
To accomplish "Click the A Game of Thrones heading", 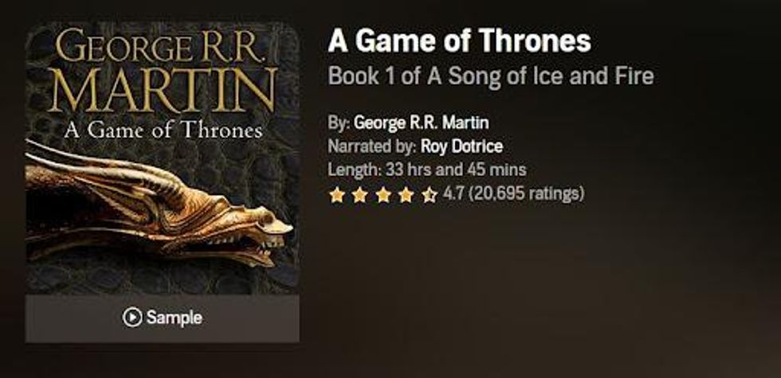I will [x=459, y=41].
